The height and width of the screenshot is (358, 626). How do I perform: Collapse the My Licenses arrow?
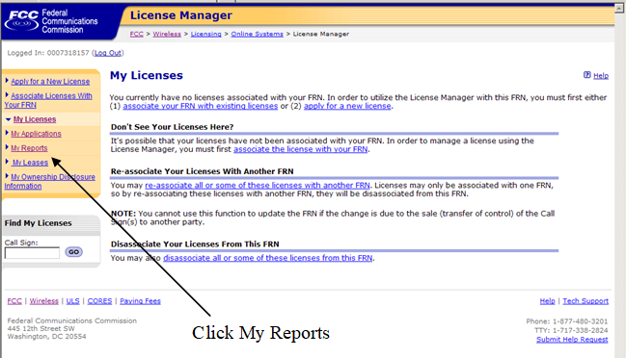pyautogui.click(x=9, y=119)
